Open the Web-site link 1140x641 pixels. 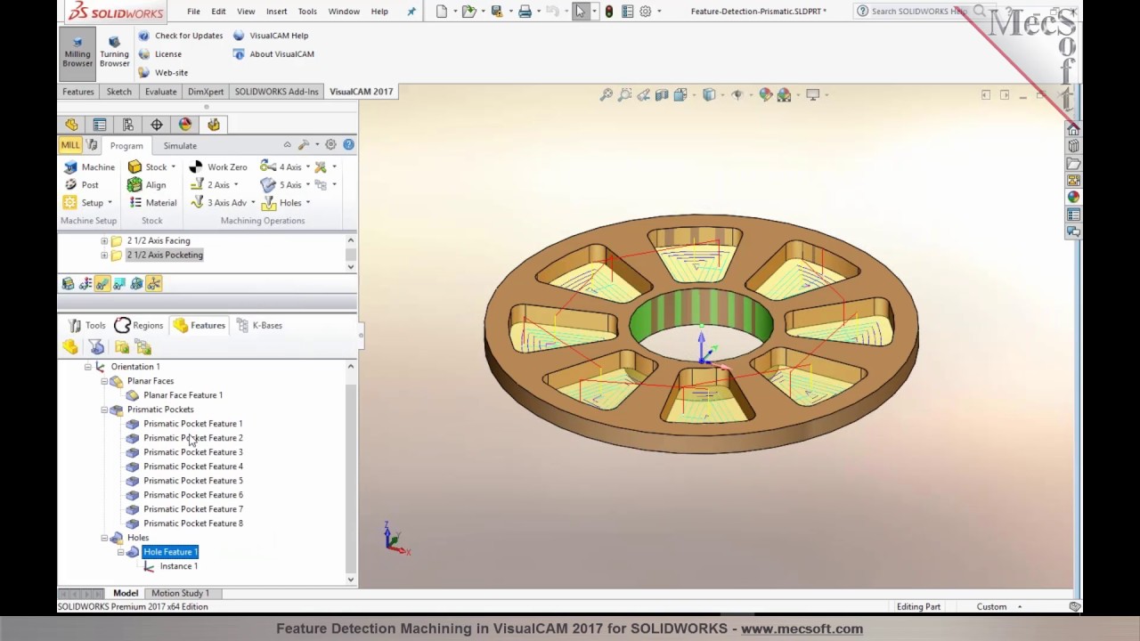(x=163, y=73)
